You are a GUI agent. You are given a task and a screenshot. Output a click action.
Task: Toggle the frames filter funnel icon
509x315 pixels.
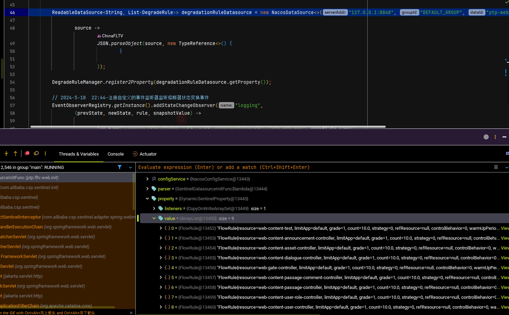[120, 167]
